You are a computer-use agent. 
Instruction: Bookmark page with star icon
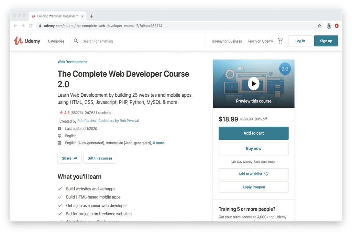pos(319,26)
